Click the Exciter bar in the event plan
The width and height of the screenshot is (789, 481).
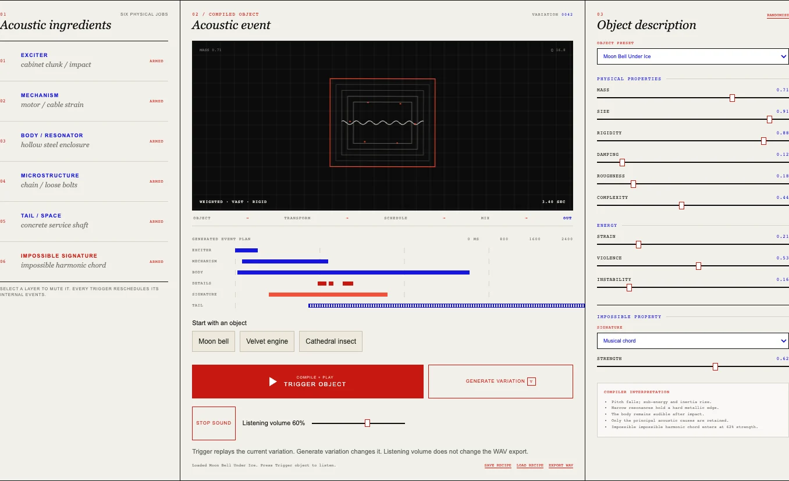tap(246, 250)
